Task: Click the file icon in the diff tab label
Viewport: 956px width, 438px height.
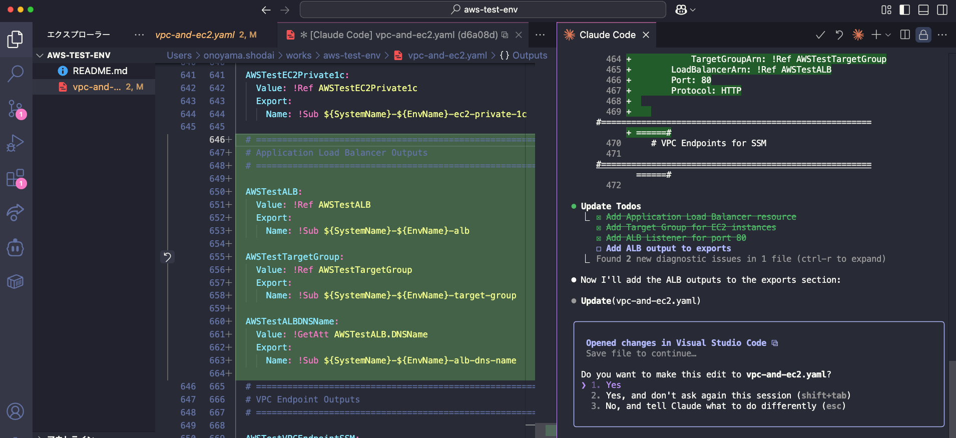Action: (290, 35)
